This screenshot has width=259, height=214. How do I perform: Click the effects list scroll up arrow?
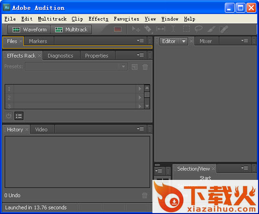[147, 88]
